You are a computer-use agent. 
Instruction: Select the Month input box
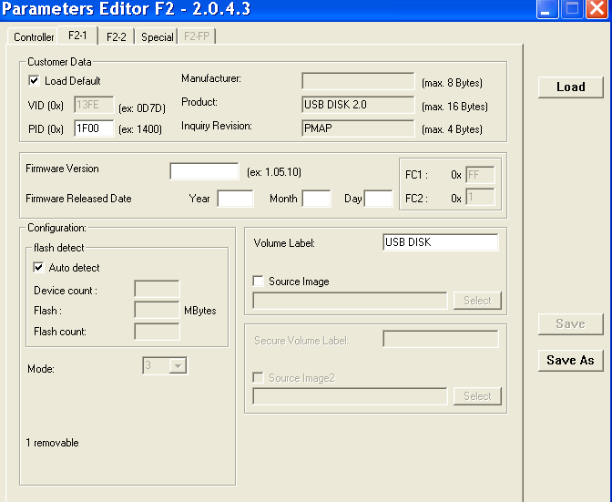(316, 199)
